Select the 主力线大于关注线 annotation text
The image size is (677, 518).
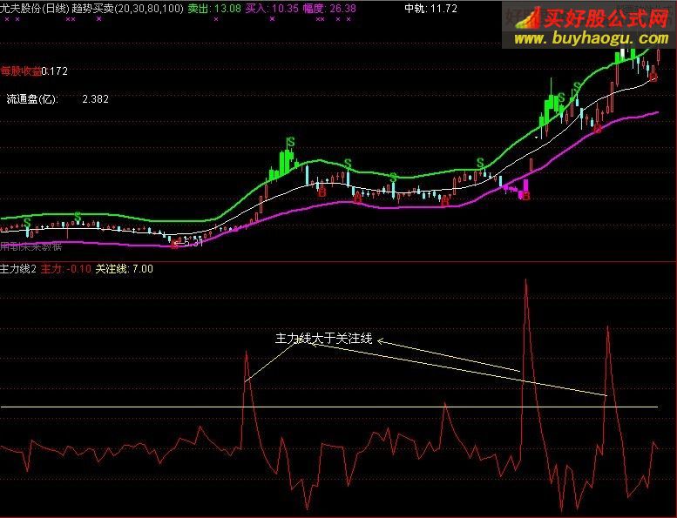click(x=323, y=339)
